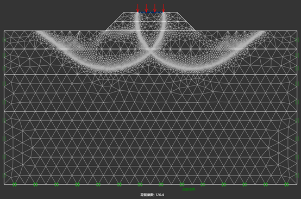Select the last green fixed support at bottom-right
The height and width of the screenshot is (199, 301).
point(286,185)
